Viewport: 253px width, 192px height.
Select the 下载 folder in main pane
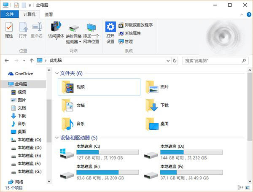point(157,105)
